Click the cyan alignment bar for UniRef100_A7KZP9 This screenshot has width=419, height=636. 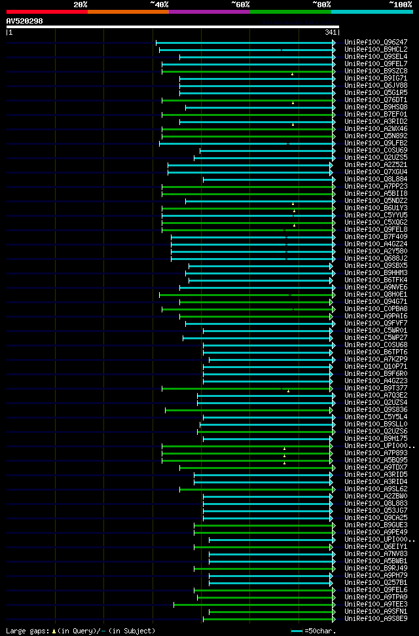[272, 360]
